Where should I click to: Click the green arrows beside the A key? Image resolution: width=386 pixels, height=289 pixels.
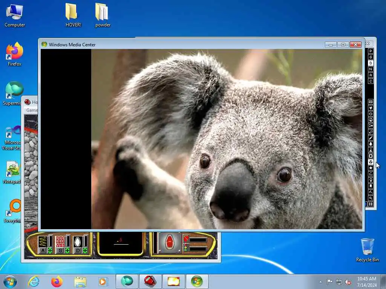click(50, 251)
